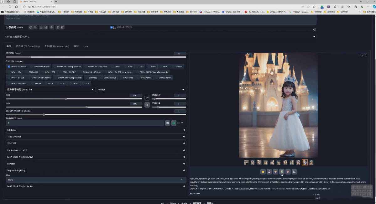The height and width of the screenshot is (204, 376).
Task: Click the send-to-img2img icon below the preview
Action: (281, 171)
